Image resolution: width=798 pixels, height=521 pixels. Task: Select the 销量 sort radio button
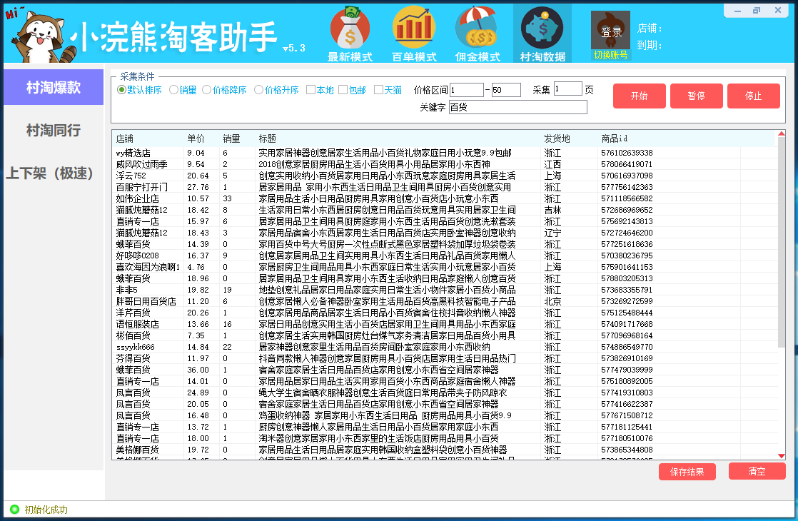(173, 90)
